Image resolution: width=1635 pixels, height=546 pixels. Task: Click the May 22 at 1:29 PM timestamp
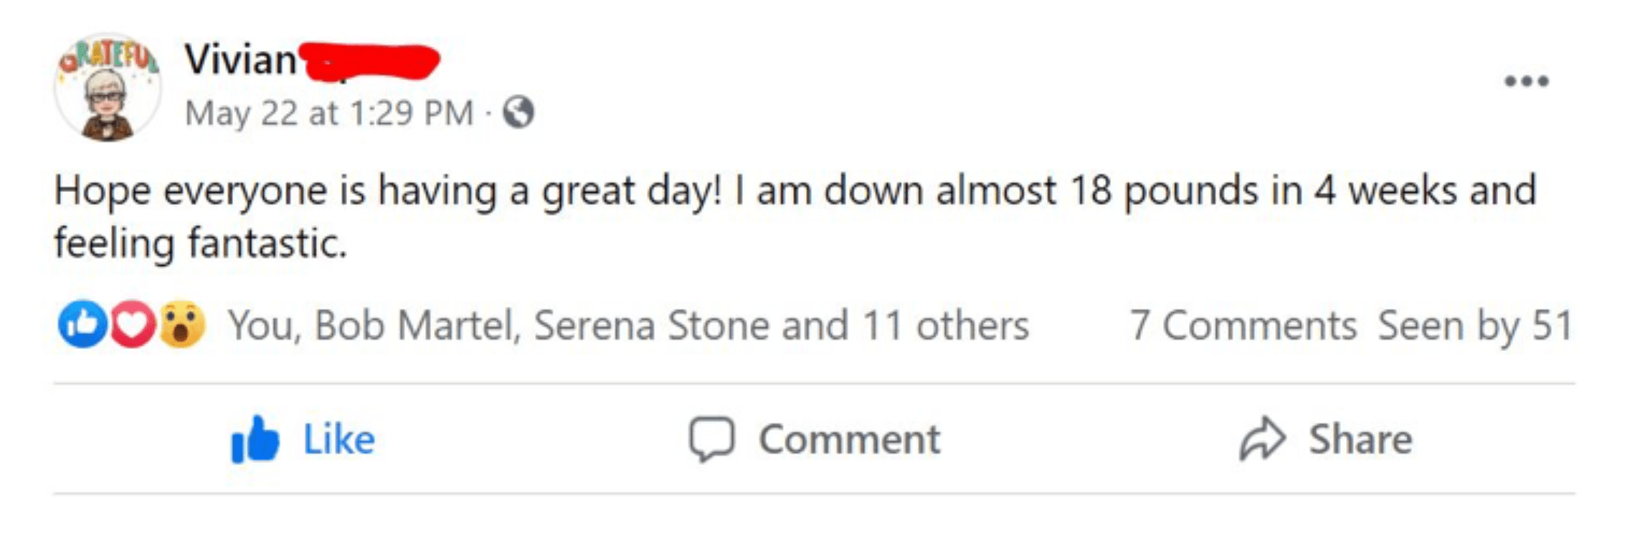[329, 113]
